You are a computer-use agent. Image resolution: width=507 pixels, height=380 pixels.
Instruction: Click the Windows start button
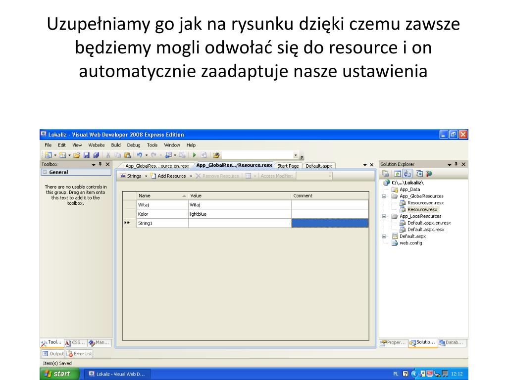pyautogui.click(x=59, y=374)
